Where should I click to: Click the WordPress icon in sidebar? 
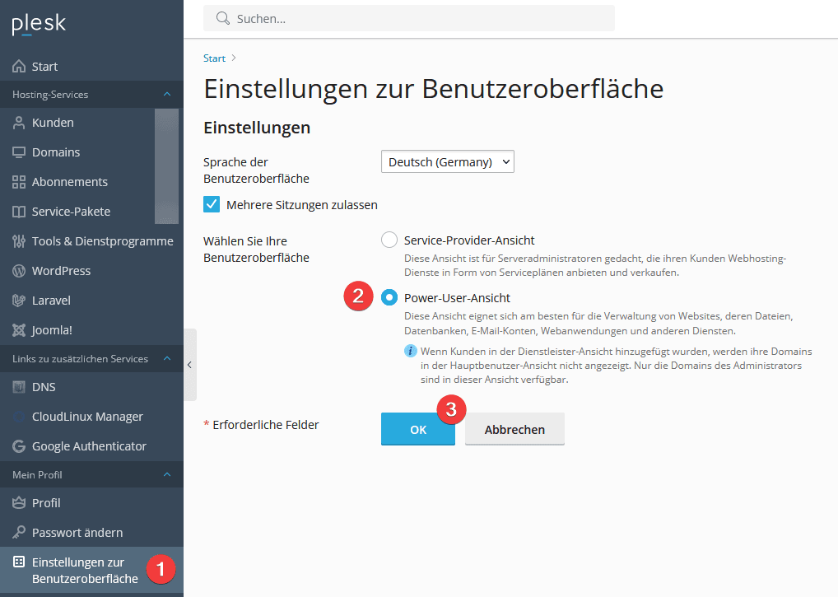click(x=19, y=271)
